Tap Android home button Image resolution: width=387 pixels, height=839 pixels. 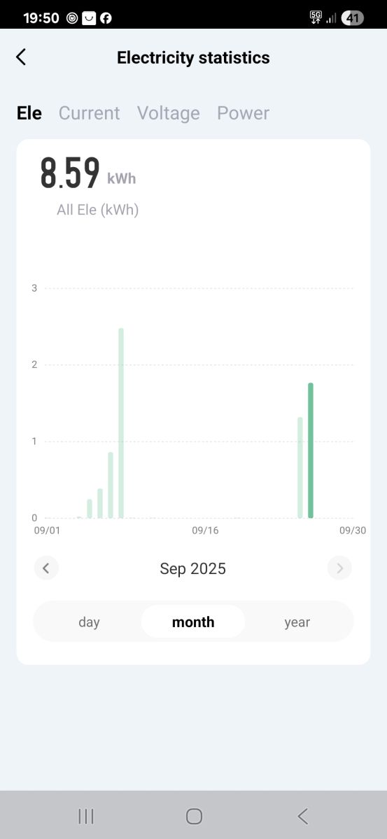click(x=194, y=816)
